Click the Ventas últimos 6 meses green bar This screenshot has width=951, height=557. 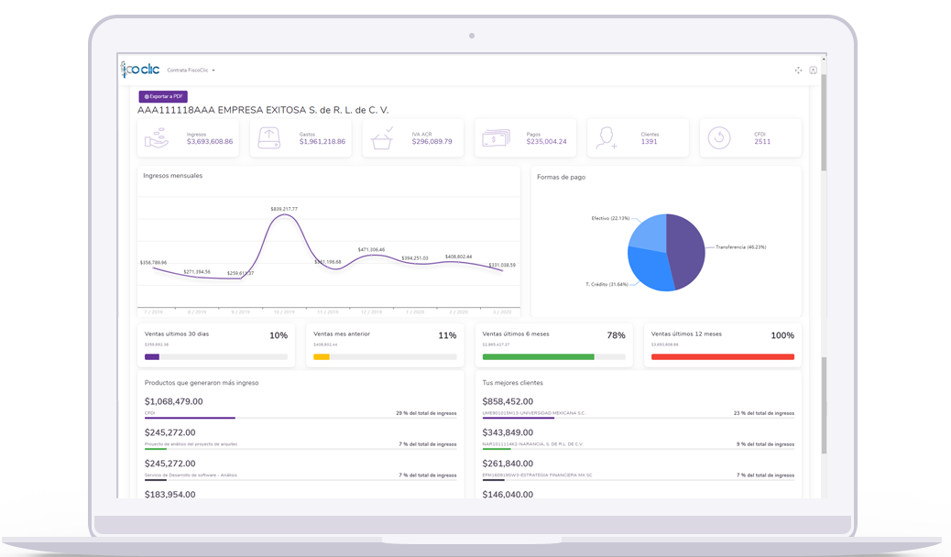(538, 356)
